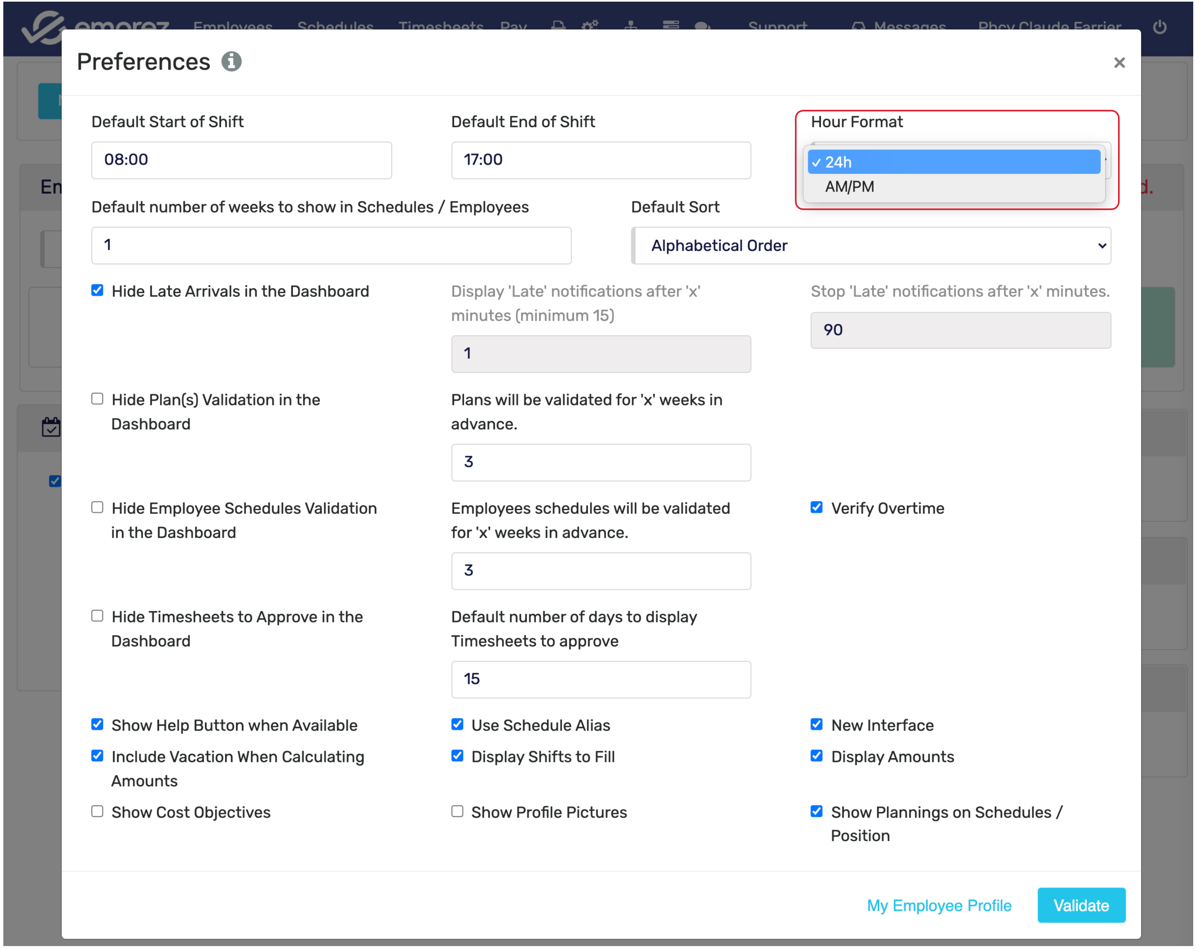Click the calendar check icon at left
Screen dimensions: 1199x951
[51, 427]
